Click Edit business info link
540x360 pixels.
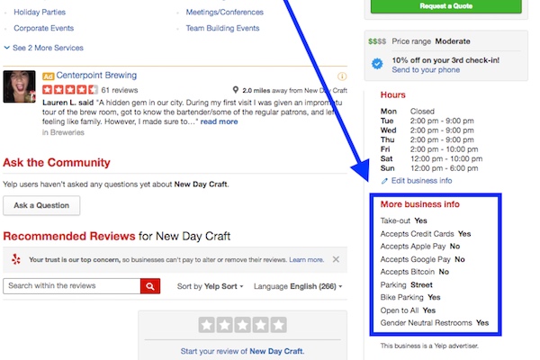click(421, 181)
